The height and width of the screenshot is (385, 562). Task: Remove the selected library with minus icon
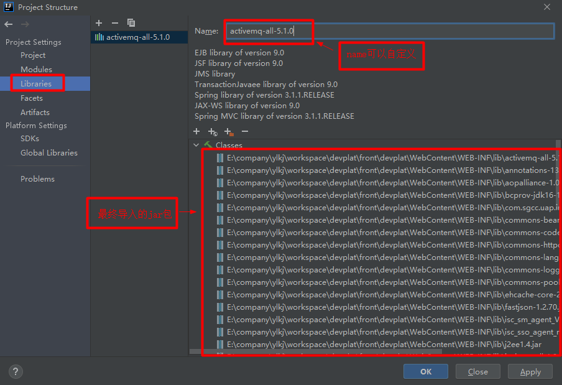[114, 23]
